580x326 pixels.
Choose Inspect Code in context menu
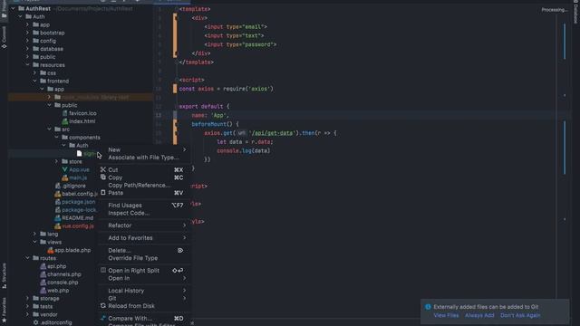[x=144, y=213]
